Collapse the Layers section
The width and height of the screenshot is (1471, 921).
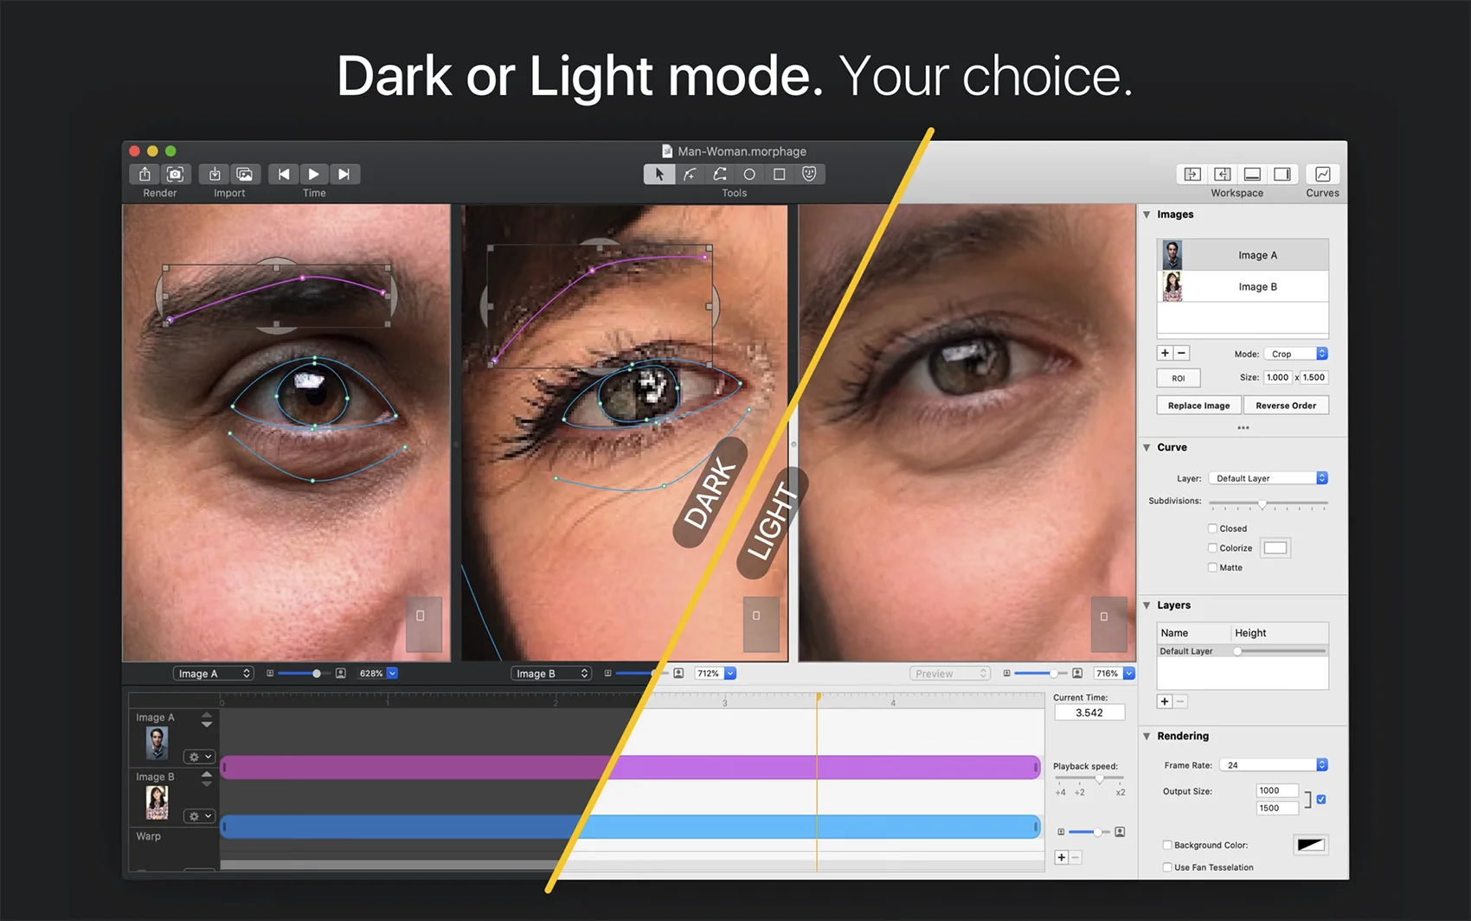(1147, 605)
